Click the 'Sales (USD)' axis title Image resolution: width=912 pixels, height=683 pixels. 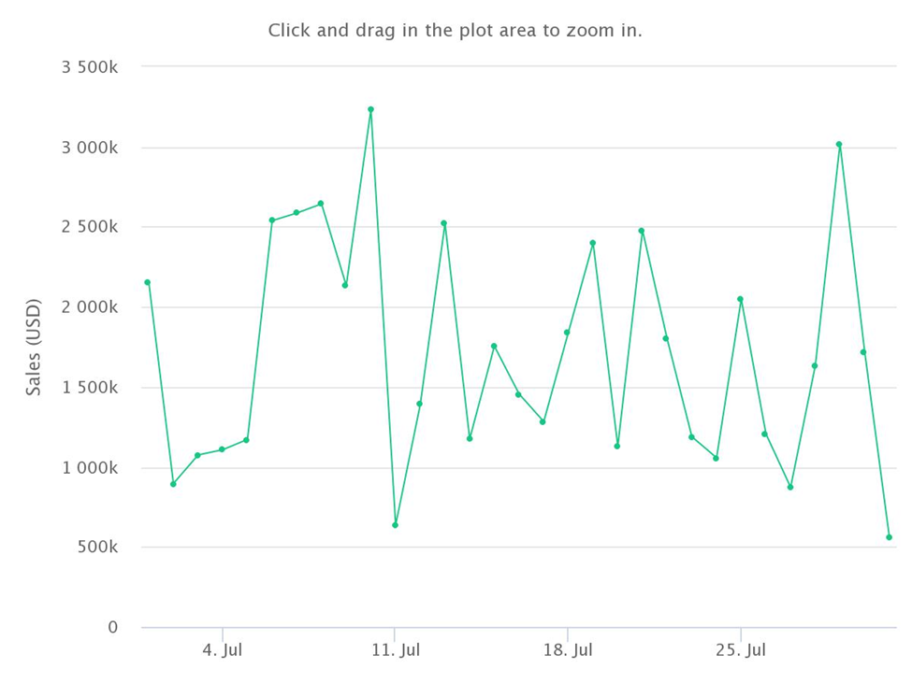(x=34, y=347)
